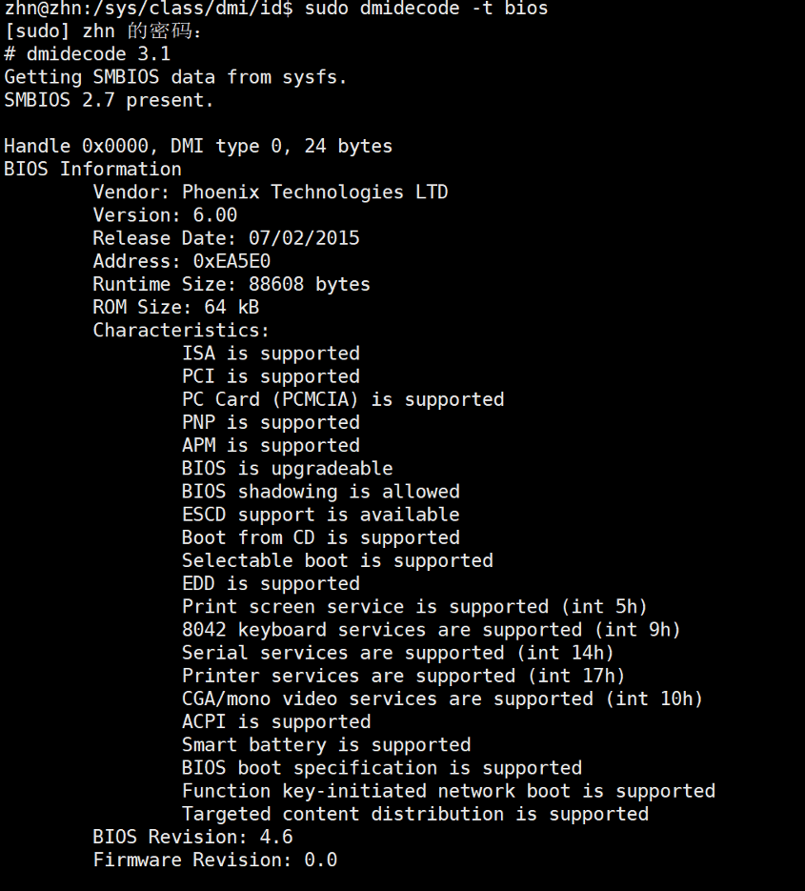
Task: Click the SMBIOS 2.7 present line
Action: (109, 100)
